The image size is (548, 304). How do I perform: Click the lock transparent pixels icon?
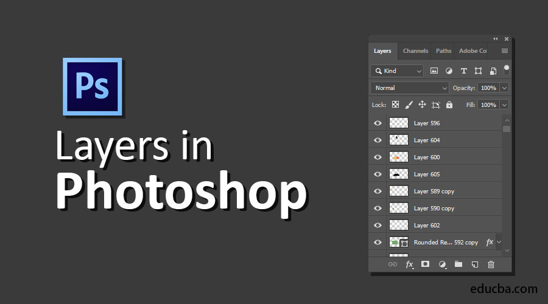point(395,105)
